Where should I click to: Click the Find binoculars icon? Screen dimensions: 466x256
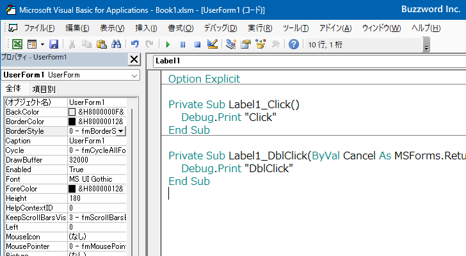[x=116, y=44]
